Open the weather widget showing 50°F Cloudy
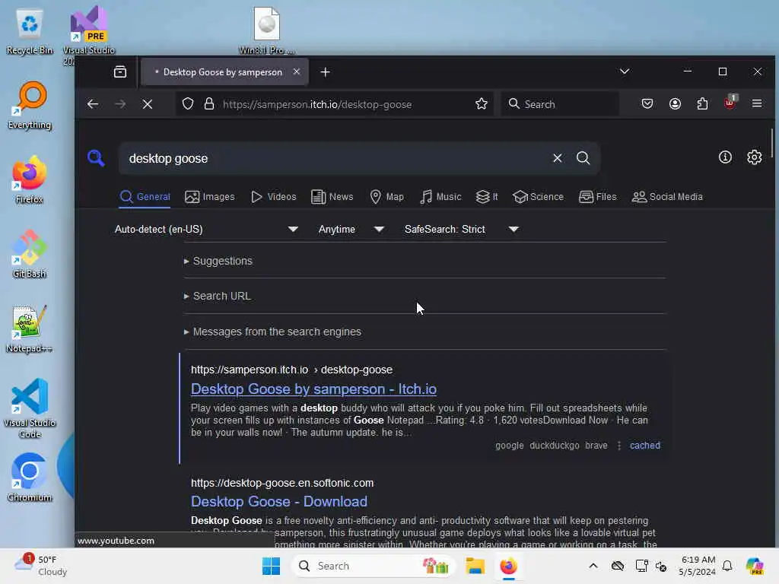The height and width of the screenshot is (584, 779). (x=41, y=565)
